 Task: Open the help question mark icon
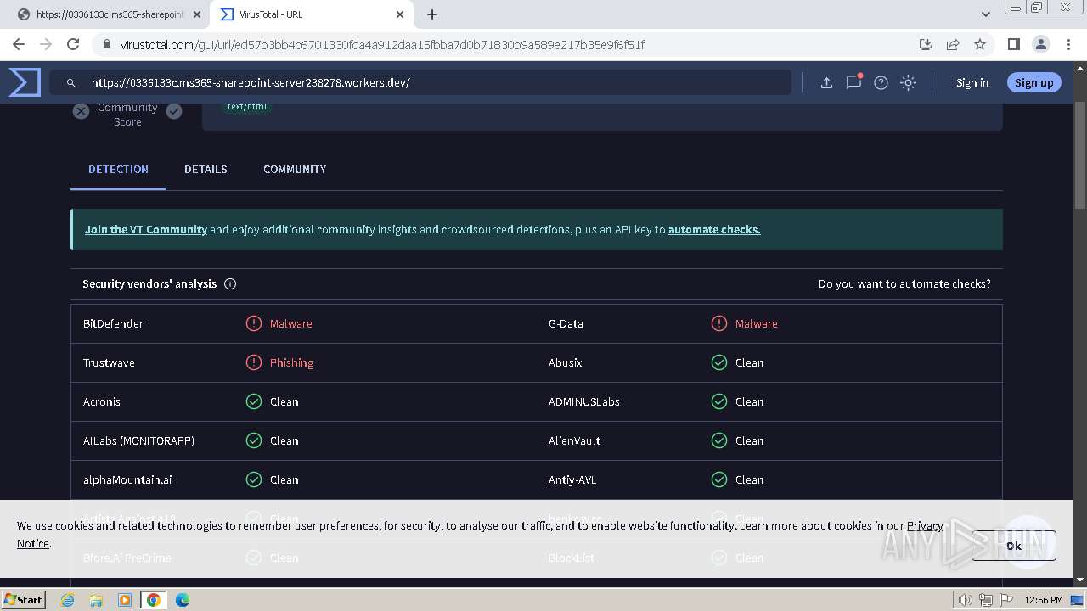click(x=881, y=82)
